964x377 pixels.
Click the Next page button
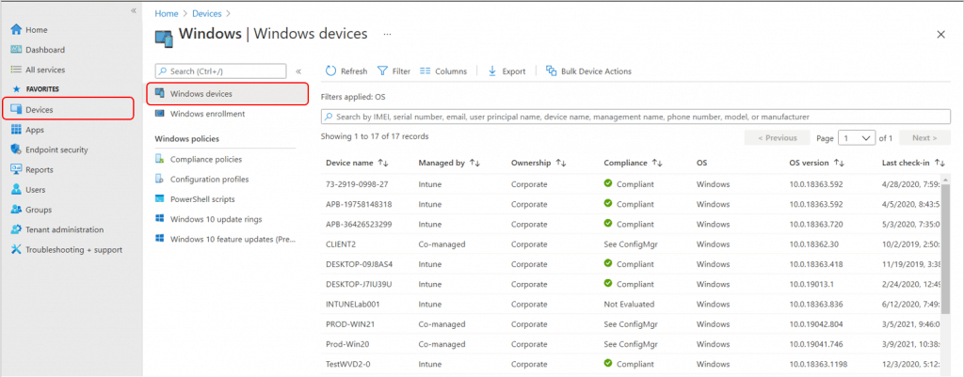[x=924, y=138]
